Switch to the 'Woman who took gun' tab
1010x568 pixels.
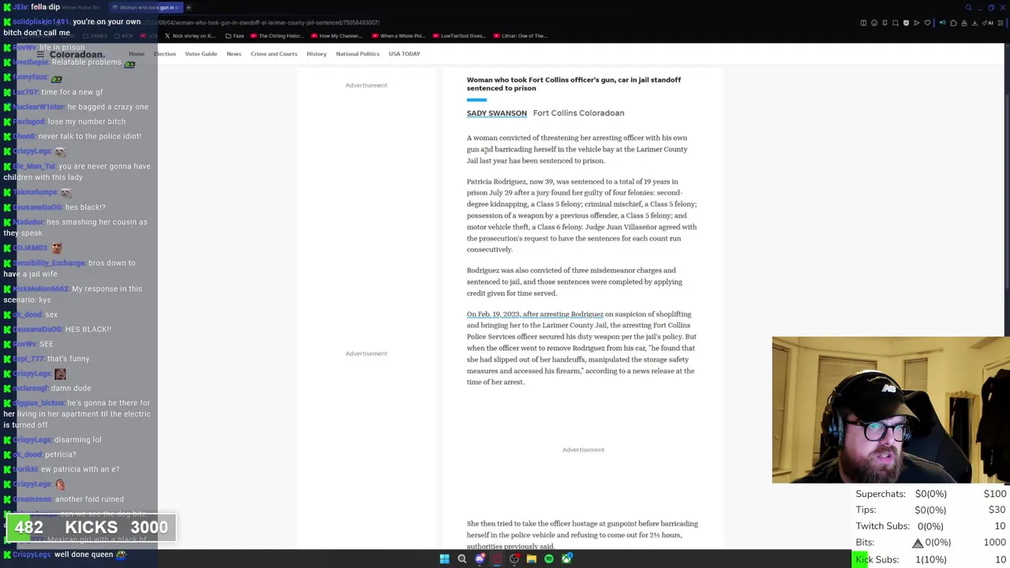146,7
